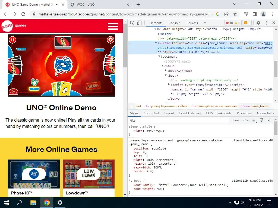Go back to the previous page

pyautogui.click(x=6, y=14)
